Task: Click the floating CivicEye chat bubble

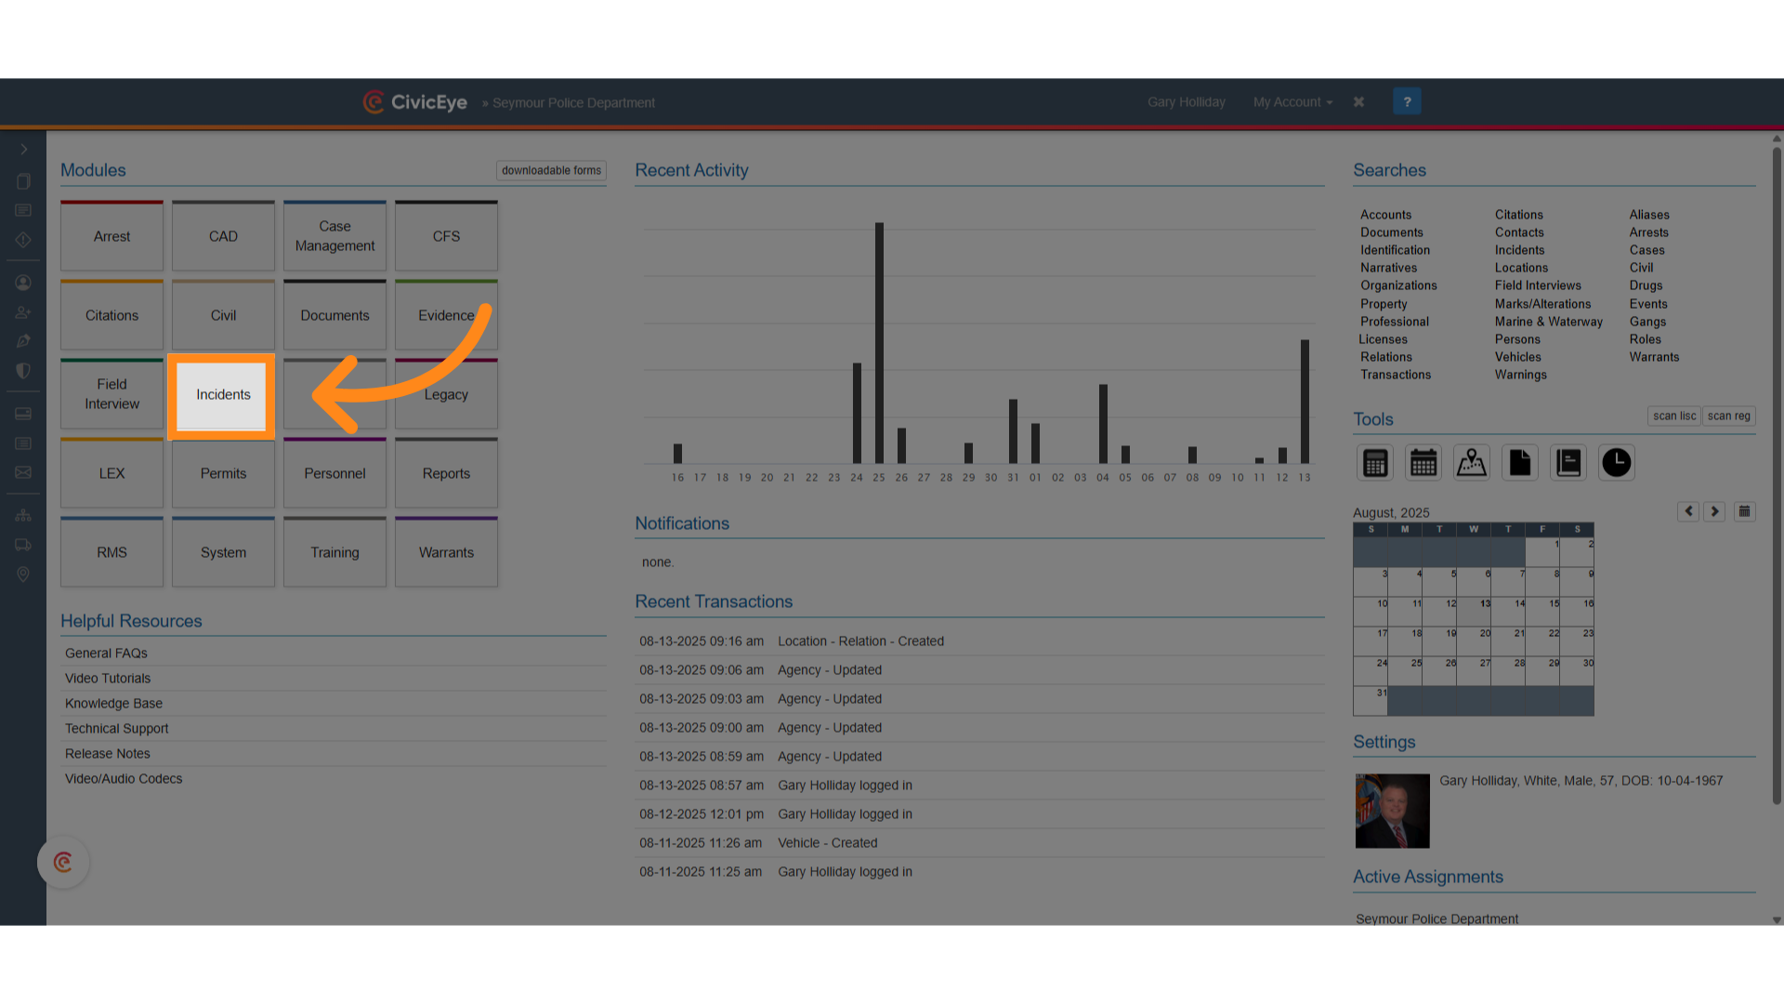Action: pos(63,863)
